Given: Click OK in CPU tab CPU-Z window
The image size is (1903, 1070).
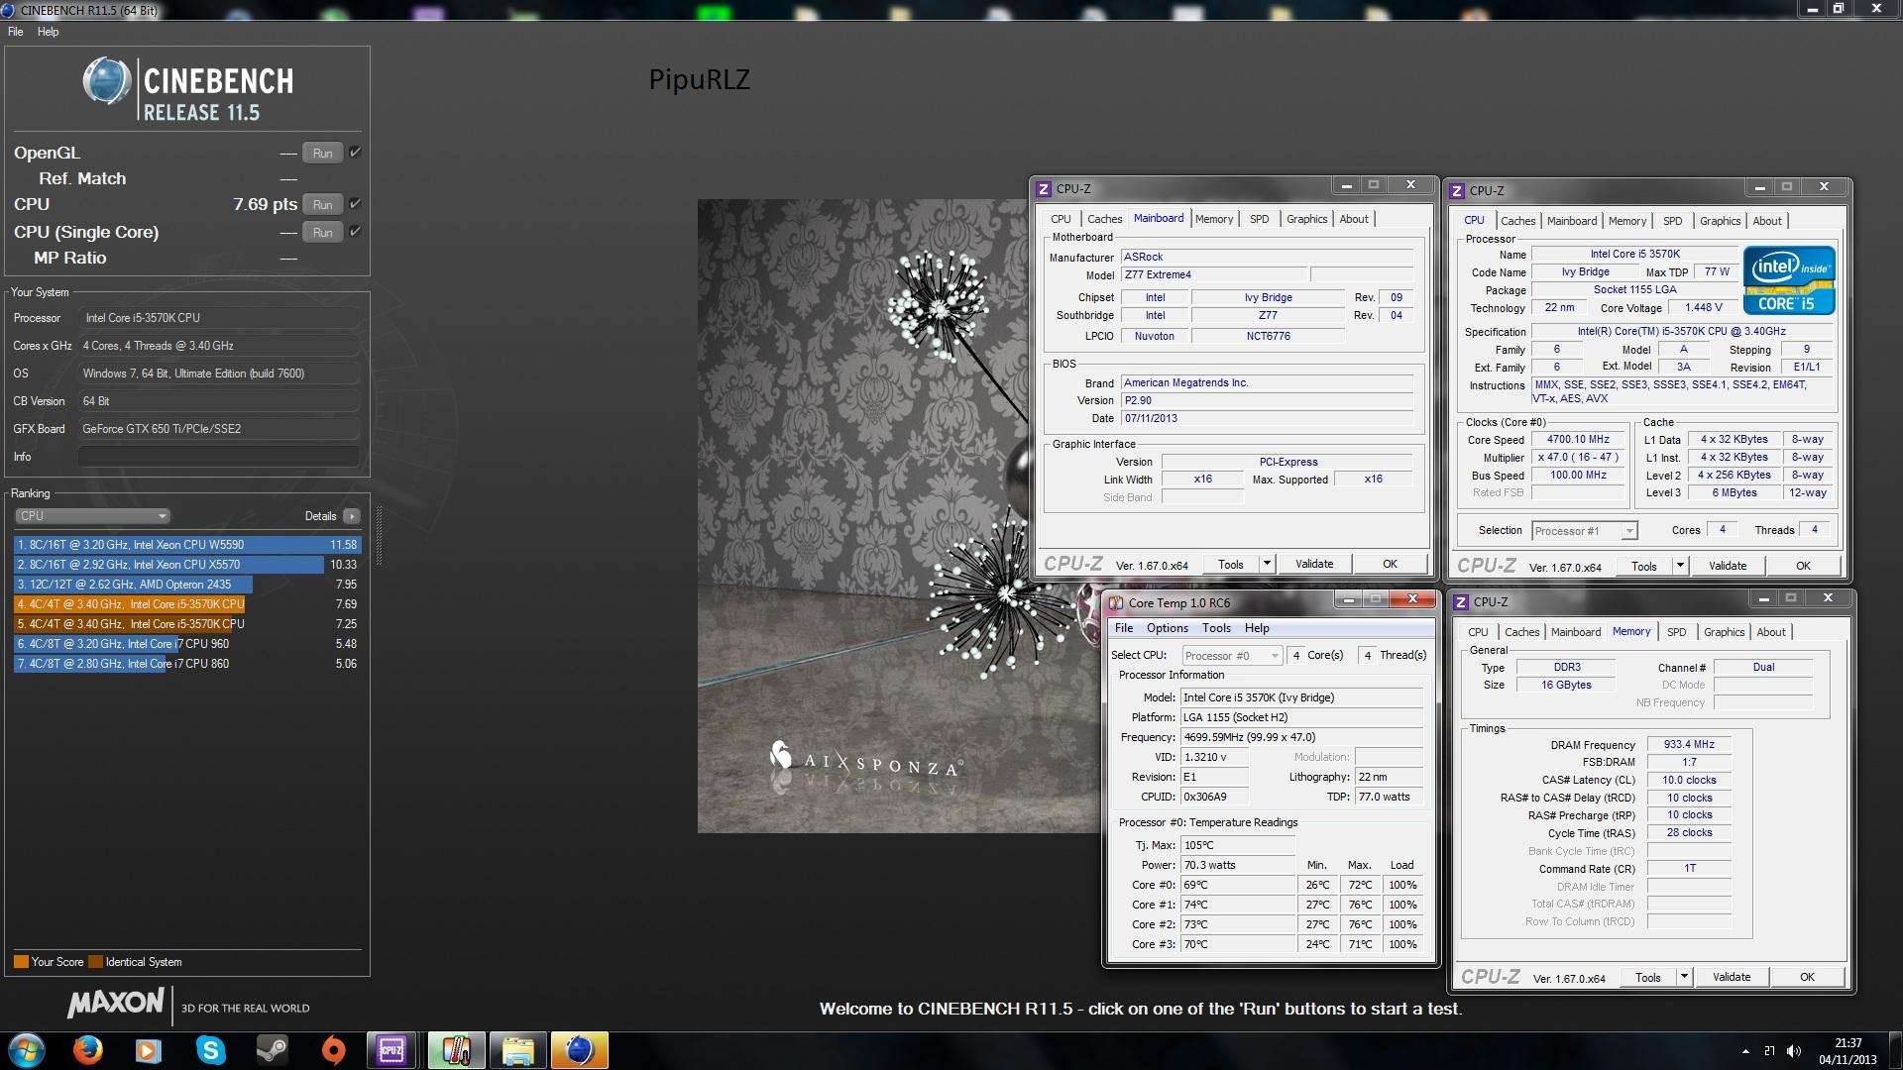Looking at the screenshot, I should tap(1803, 566).
